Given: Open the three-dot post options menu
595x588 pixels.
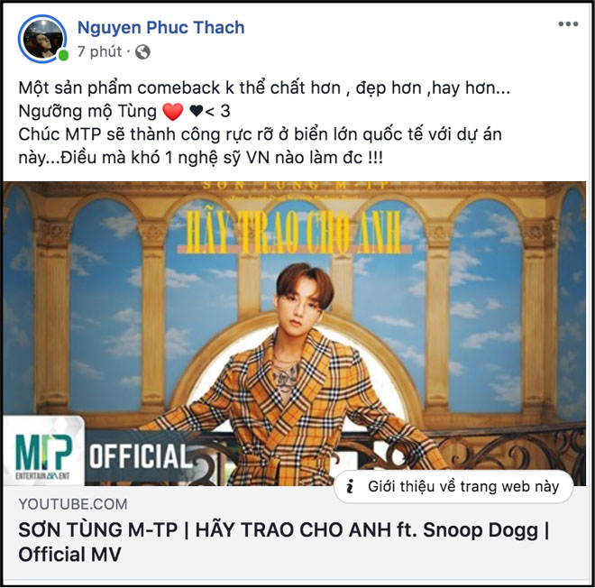Looking at the screenshot, I should [x=568, y=24].
